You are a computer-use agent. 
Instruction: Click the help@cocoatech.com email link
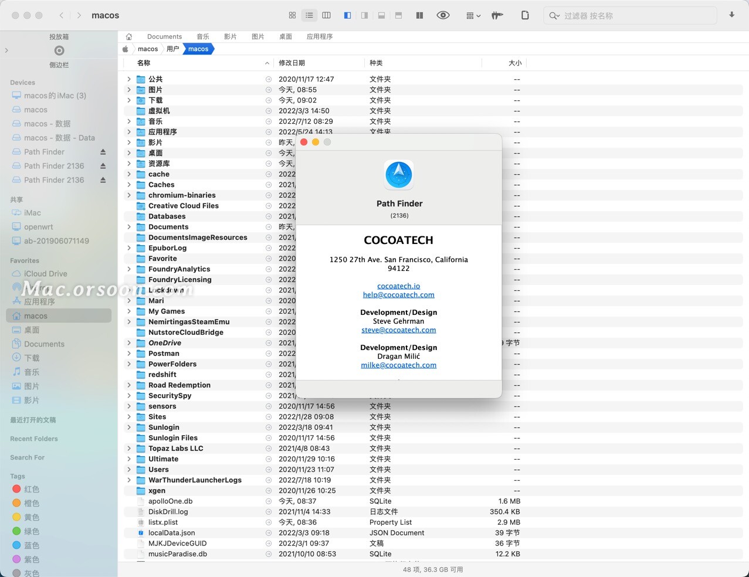398,295
